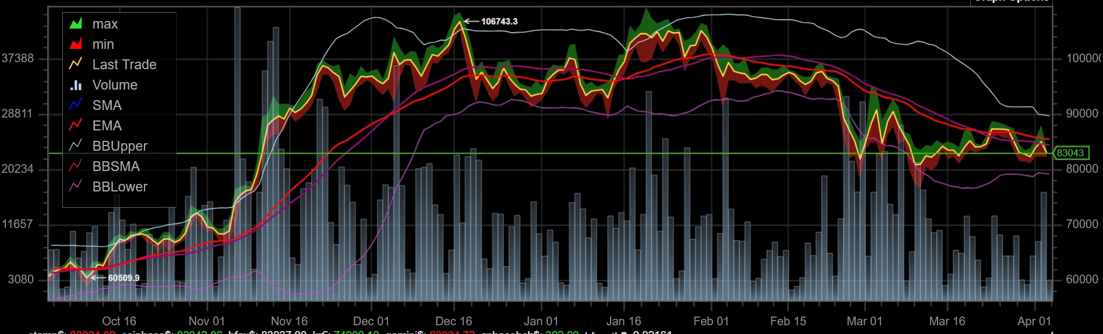This screenshot has height=334, width=1103.
Task: Click the Feb 01 date label
Action: pos(711,321)
